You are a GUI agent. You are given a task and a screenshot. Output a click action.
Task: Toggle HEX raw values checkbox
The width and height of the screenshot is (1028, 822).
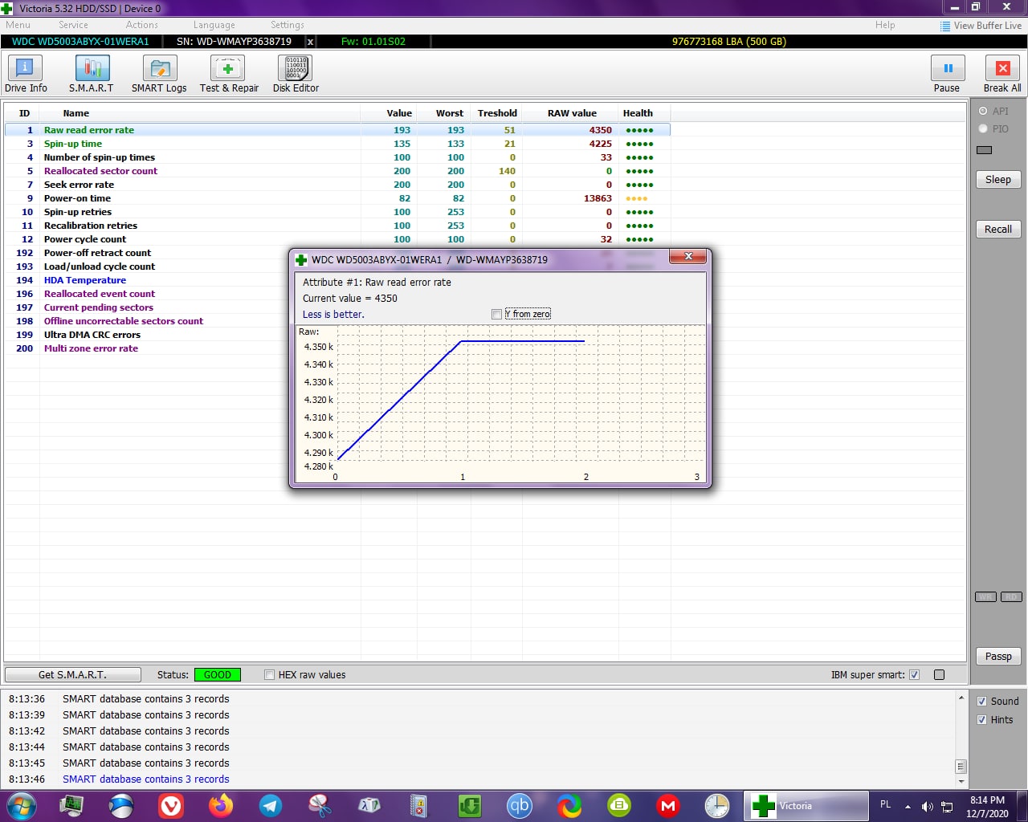tap(270, 675)
